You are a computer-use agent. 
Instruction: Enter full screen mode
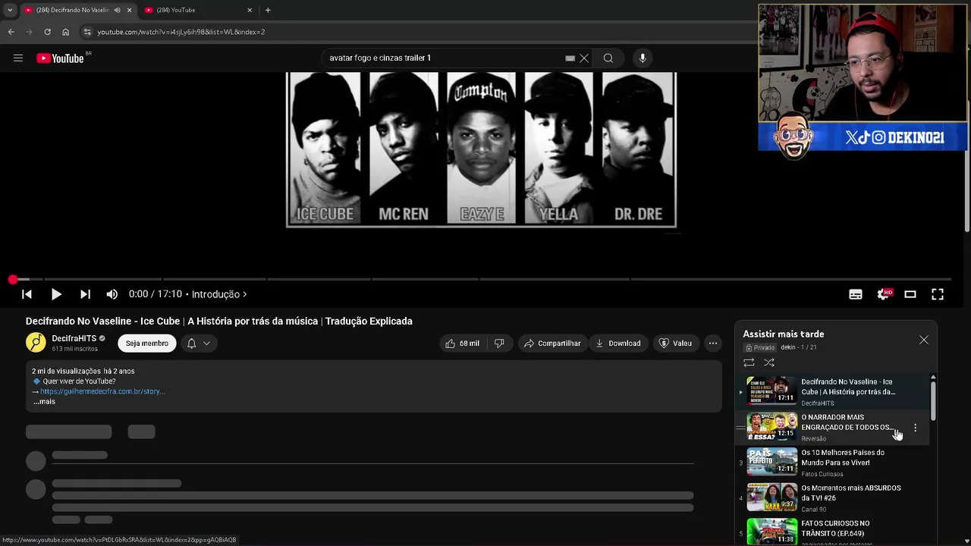938,294
